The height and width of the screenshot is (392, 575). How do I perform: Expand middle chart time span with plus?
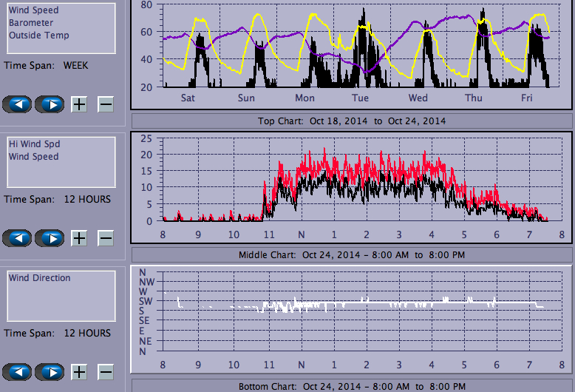(x=79, y=238)
